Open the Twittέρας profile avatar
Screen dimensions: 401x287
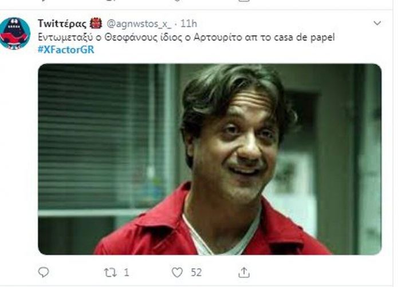click(15, 34)
